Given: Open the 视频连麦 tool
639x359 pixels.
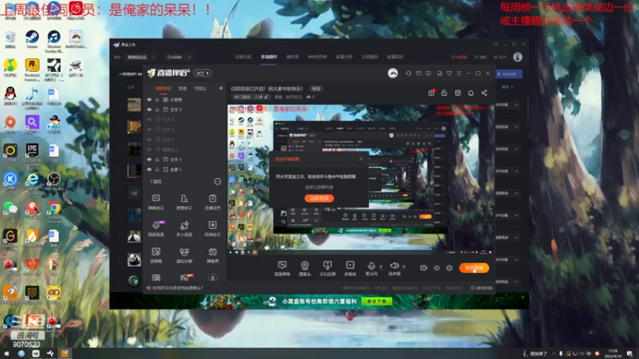Looking at the screenshot, I should pyautogui.click(x=156, y=228).
